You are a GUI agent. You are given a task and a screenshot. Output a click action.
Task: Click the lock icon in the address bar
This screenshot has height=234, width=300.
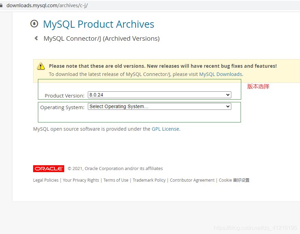tap(1, 5)
